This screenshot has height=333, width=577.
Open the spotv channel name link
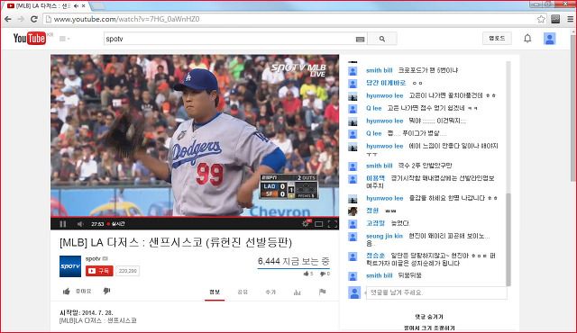point(93,258)
